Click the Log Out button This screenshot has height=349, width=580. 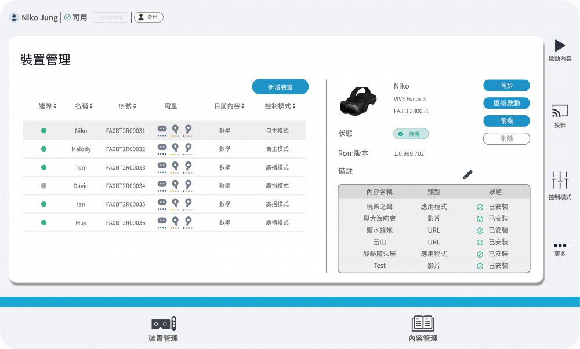pos(148,17)
